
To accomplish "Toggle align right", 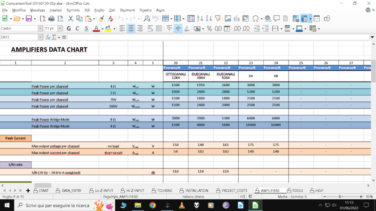I will pyautogui.click(x=140, y=29).
